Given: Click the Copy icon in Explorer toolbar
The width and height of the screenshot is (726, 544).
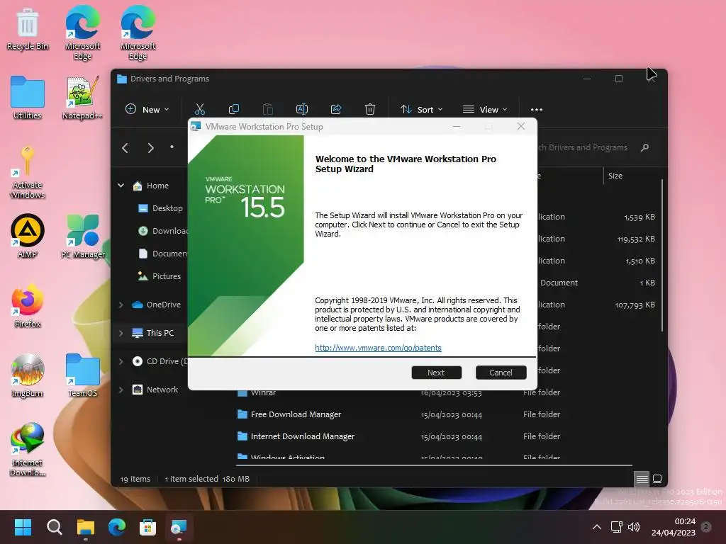Looking at the screenshot, I should 234,109.
